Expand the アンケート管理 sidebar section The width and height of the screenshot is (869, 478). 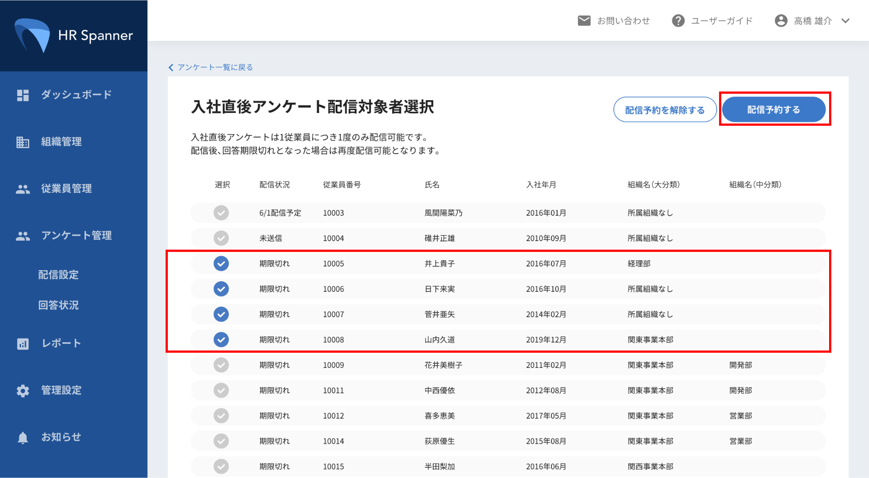pos(76,236)
